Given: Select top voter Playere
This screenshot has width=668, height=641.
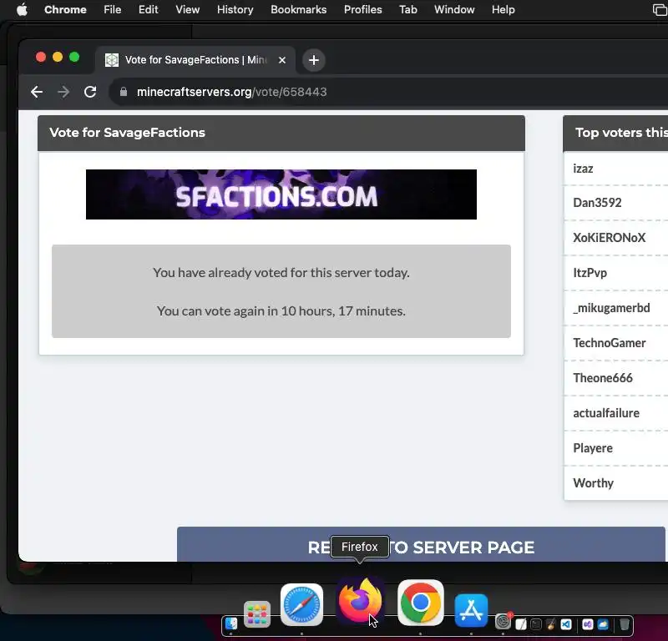Looking at the screenshot, I should (593, 448).
